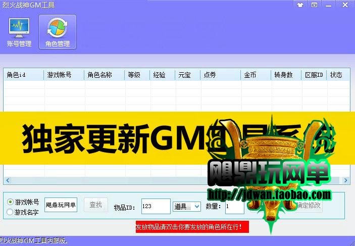355x246 pixels.
Task: Click the 区服ID column header
Action: (x=314, y=75)
